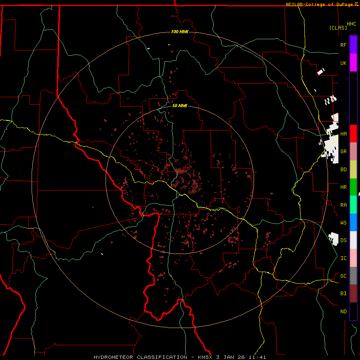360x360 pixels.
Task: Click the dusty pink GR legend swatch
Action: point(353,151)
